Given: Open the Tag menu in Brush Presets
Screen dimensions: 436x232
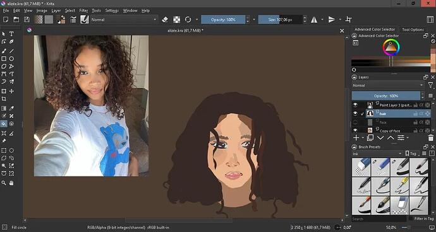Looking at the screenshot, I should pyautogui.click(x=412, y=153).
